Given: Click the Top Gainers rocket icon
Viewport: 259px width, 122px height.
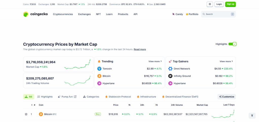Looking at the screenshot, I should tap(170, 61).
